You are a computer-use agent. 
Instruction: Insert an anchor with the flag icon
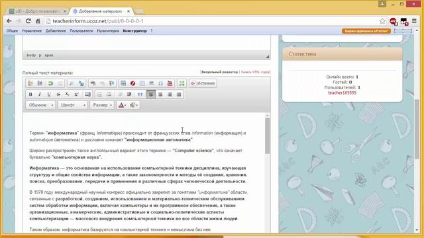(111, 83)
